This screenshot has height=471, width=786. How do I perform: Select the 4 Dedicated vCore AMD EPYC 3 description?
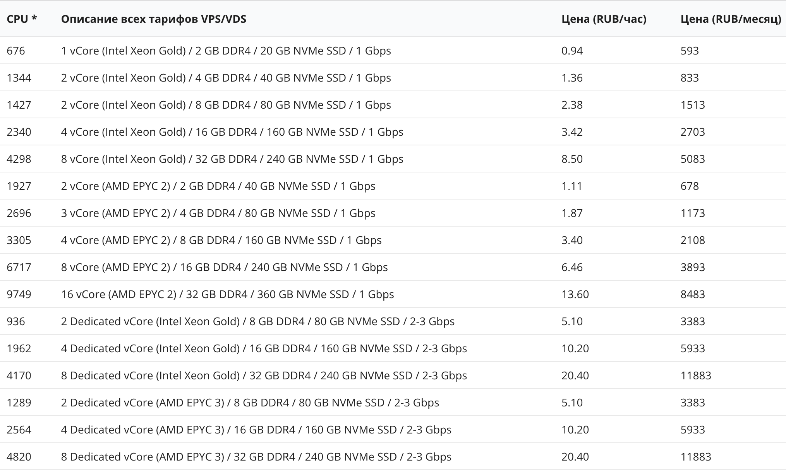click(256, 430)
